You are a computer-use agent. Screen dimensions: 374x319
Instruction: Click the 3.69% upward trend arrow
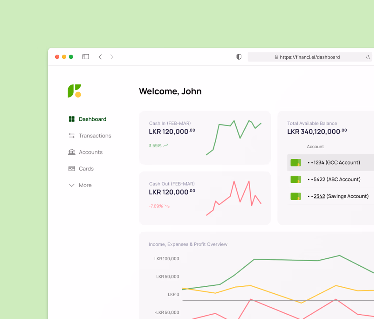click(x=166, y=145)
